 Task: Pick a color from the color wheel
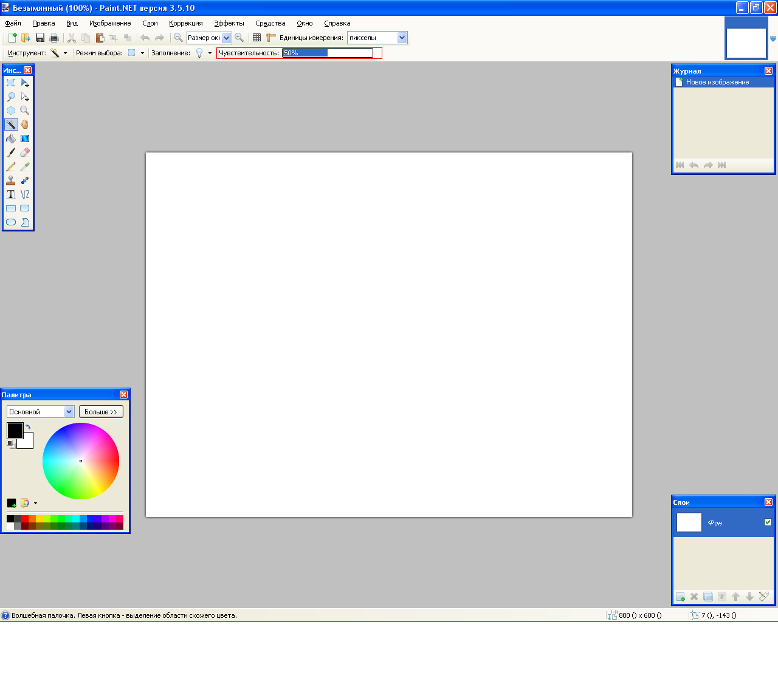point(81,461)
